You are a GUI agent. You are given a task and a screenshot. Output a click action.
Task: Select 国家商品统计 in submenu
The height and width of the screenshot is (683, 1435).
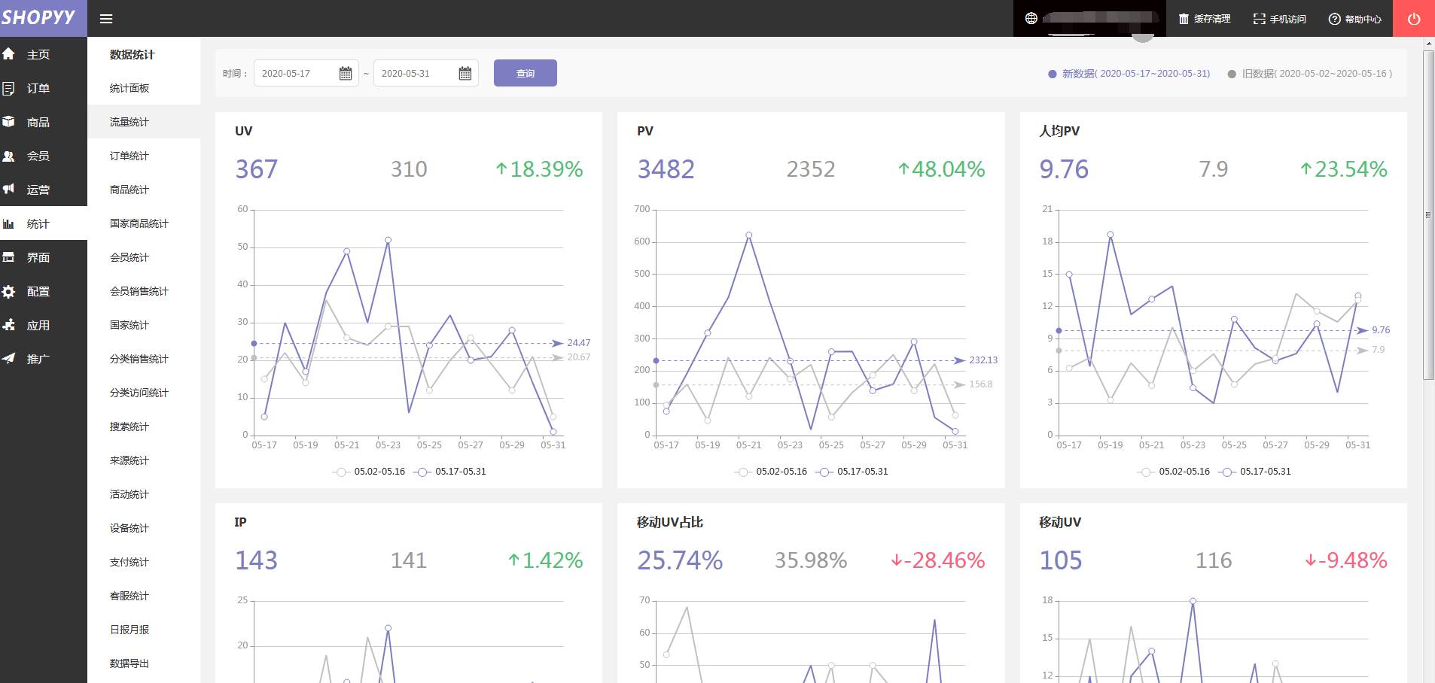click(139, 223)
